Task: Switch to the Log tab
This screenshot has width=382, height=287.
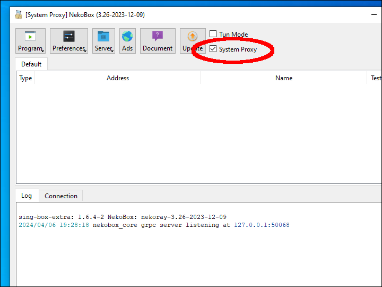Action: (x=27, y=196)
